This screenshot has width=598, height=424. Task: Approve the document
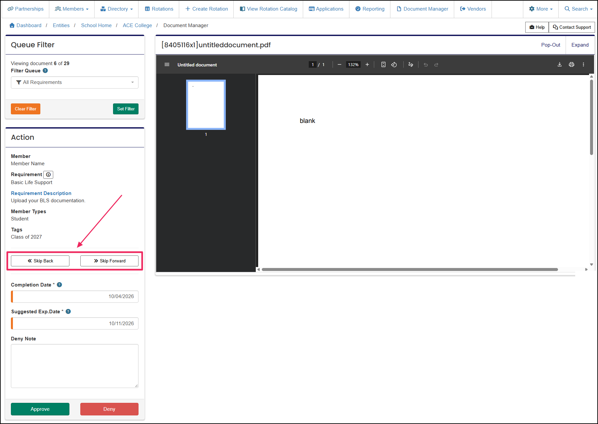[x=40, y=409]
